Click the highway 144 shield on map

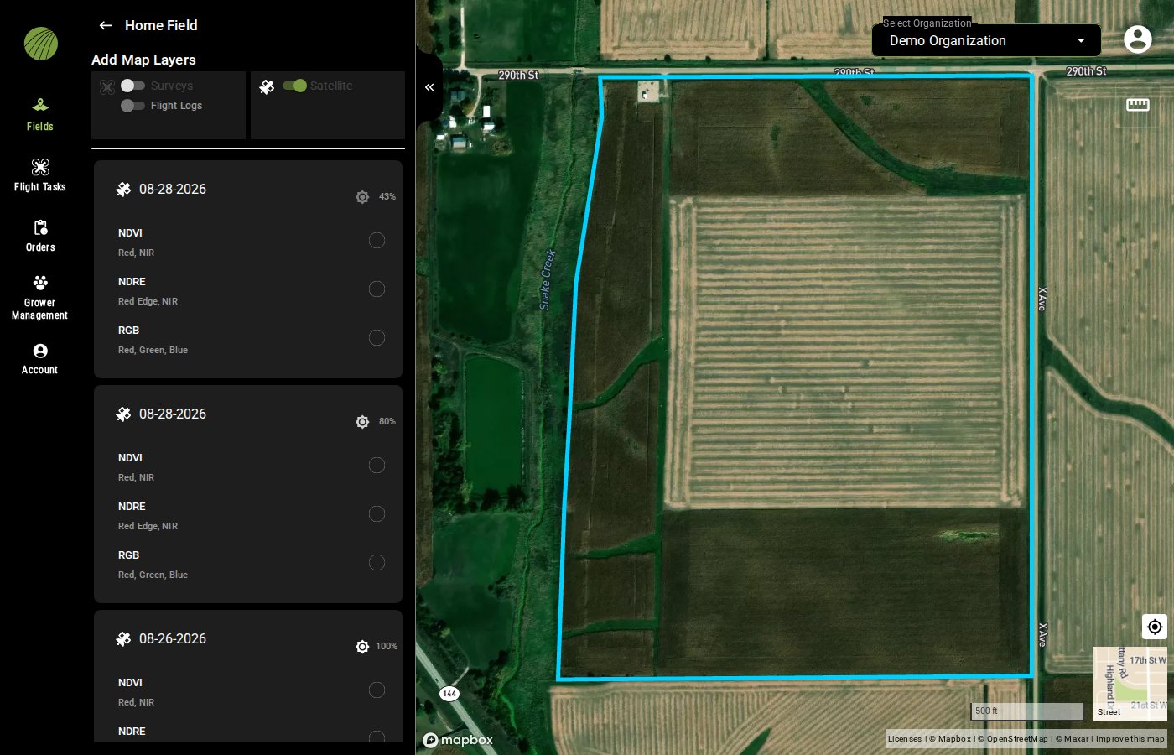[449, 694]
